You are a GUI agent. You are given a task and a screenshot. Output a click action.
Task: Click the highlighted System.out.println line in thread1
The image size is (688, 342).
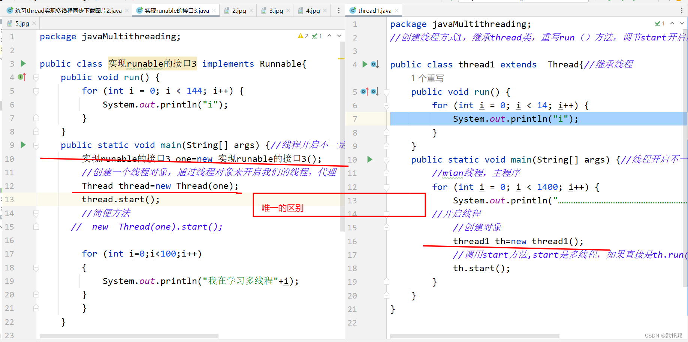click(x=516, y=119)
